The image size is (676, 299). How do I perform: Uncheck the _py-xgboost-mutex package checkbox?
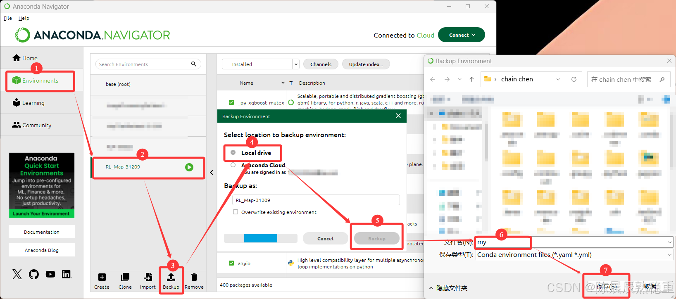coord(231,102)
